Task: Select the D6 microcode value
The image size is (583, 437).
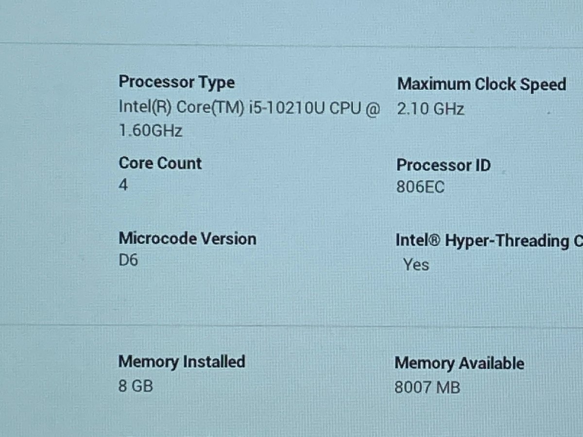Action: point(128,260)
